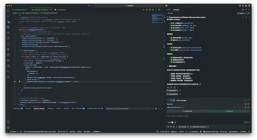Attach a file with the paperclip icon
The image size is (257, 140).
(175, 122)
